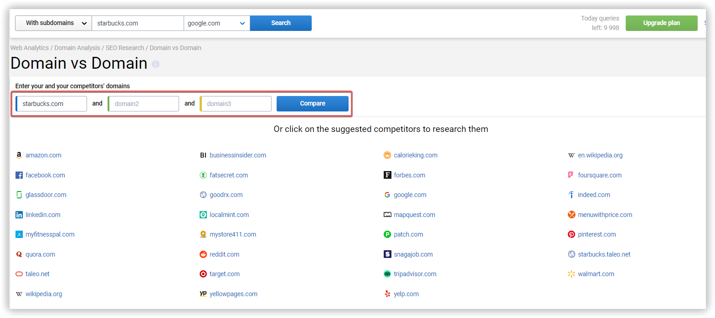The image size is (715, 318).
Task: Click the Foursquare favicon icon
Action: point(571,175)
